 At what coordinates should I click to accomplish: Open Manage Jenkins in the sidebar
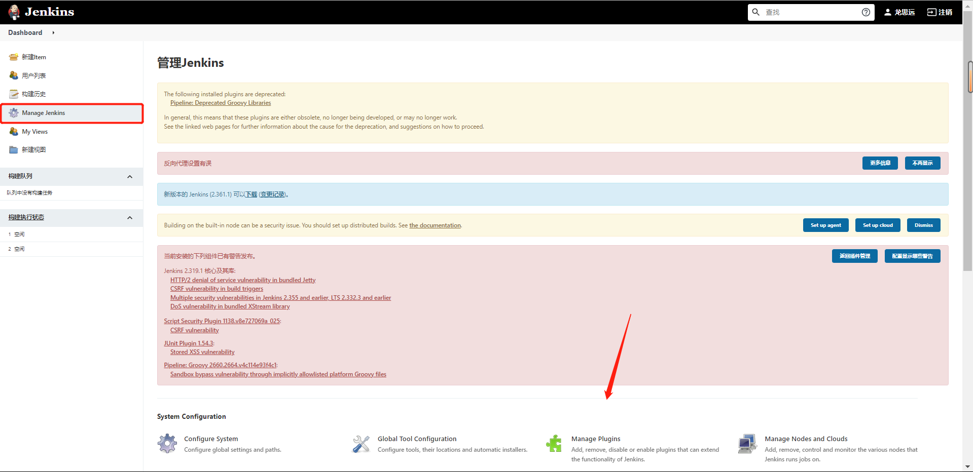click(x=43, y=113)
